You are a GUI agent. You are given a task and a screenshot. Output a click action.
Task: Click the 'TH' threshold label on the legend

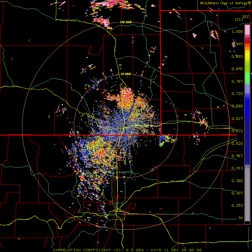tap(241, 218)
